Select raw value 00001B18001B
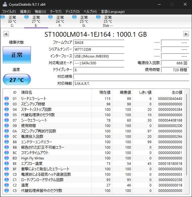Screen dimensions: 192x197 coord(170,163)
